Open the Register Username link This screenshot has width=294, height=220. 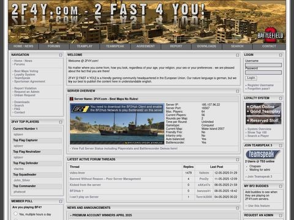260,85
